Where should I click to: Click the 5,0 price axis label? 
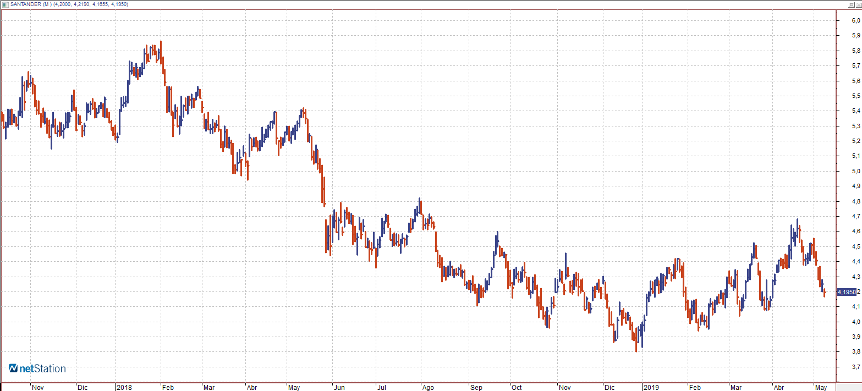click(x=856, y=171)
